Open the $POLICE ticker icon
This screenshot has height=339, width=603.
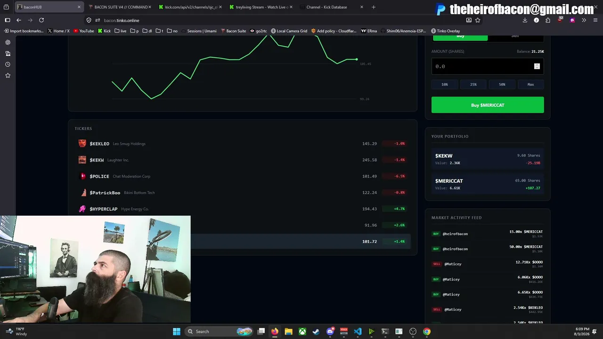(x=82, y=176)
